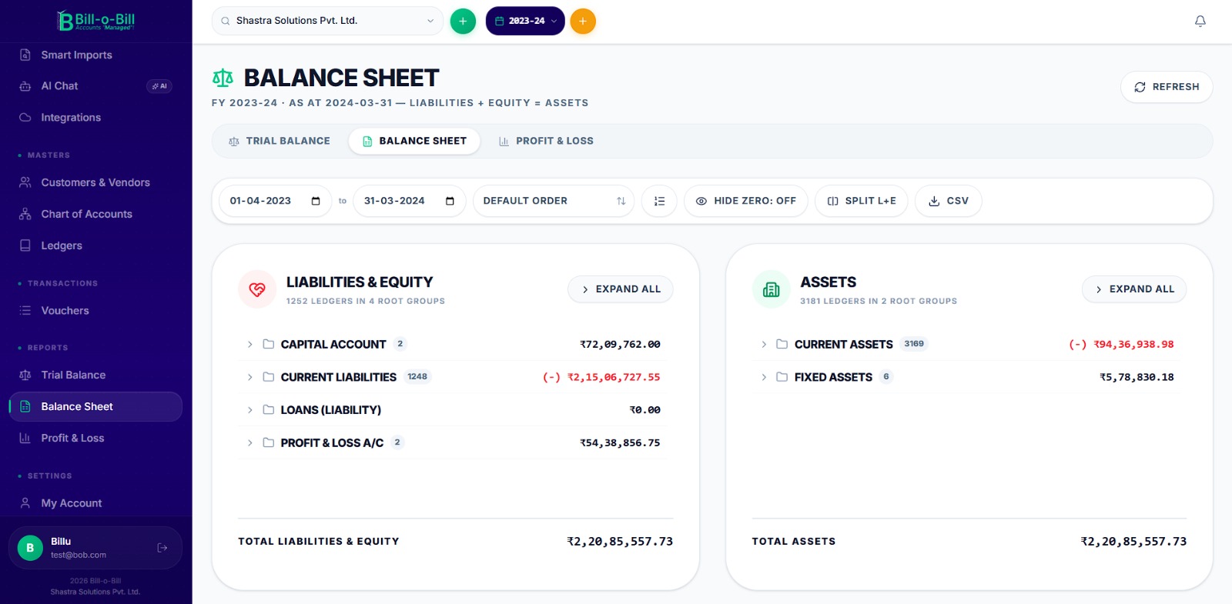
Task: Open Ledgers in sidebar
Action: (95, 245)
